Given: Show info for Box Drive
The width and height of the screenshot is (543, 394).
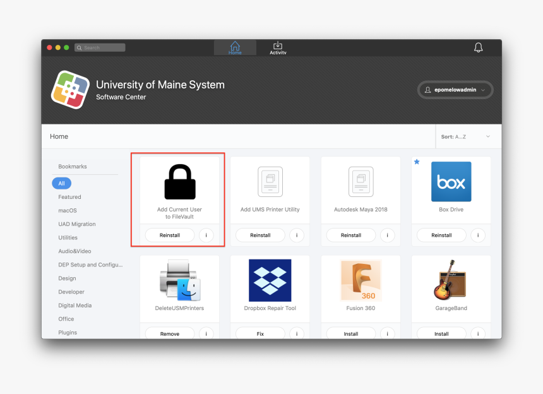Looking at the screenshot, I should [x=478, y=235].
